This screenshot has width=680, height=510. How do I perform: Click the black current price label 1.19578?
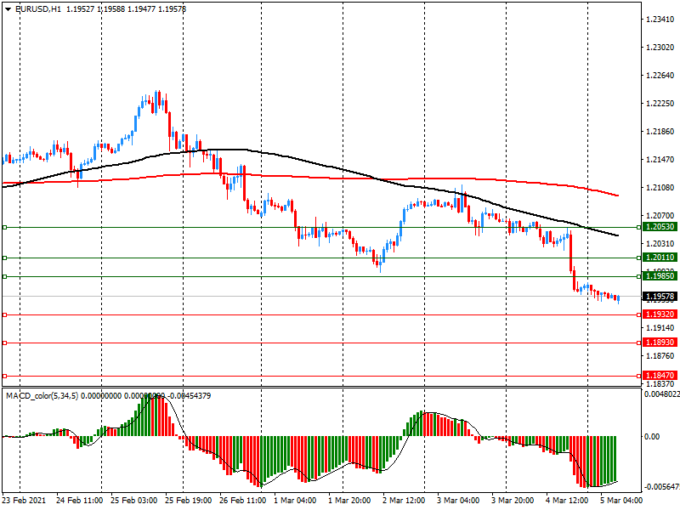click(659, 297)
